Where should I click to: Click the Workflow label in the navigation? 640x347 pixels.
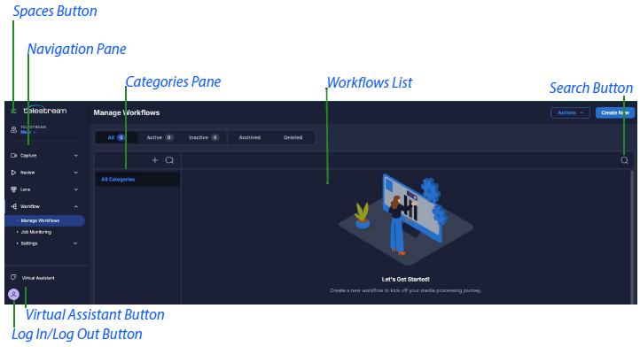click(x=30, y=206)
